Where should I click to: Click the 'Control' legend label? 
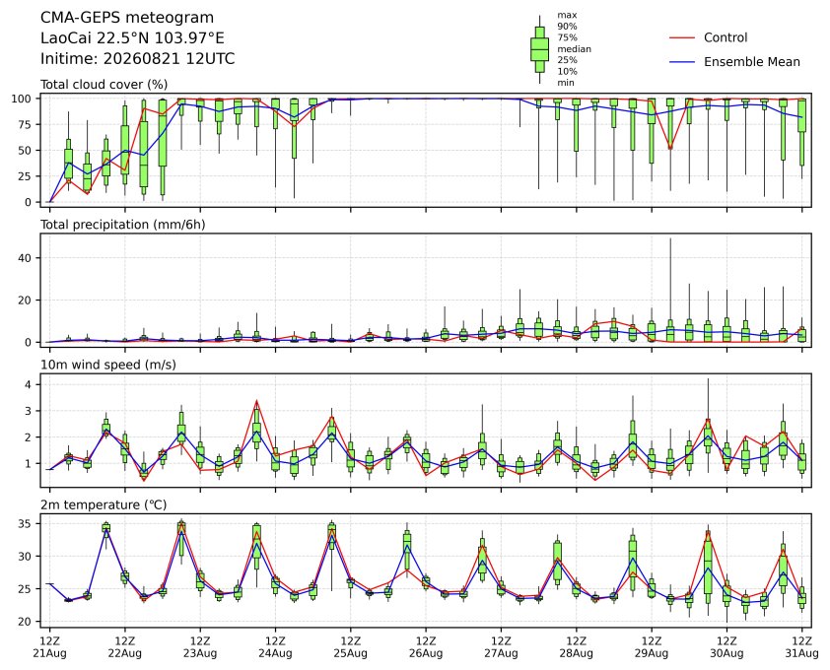coord(726,37)
